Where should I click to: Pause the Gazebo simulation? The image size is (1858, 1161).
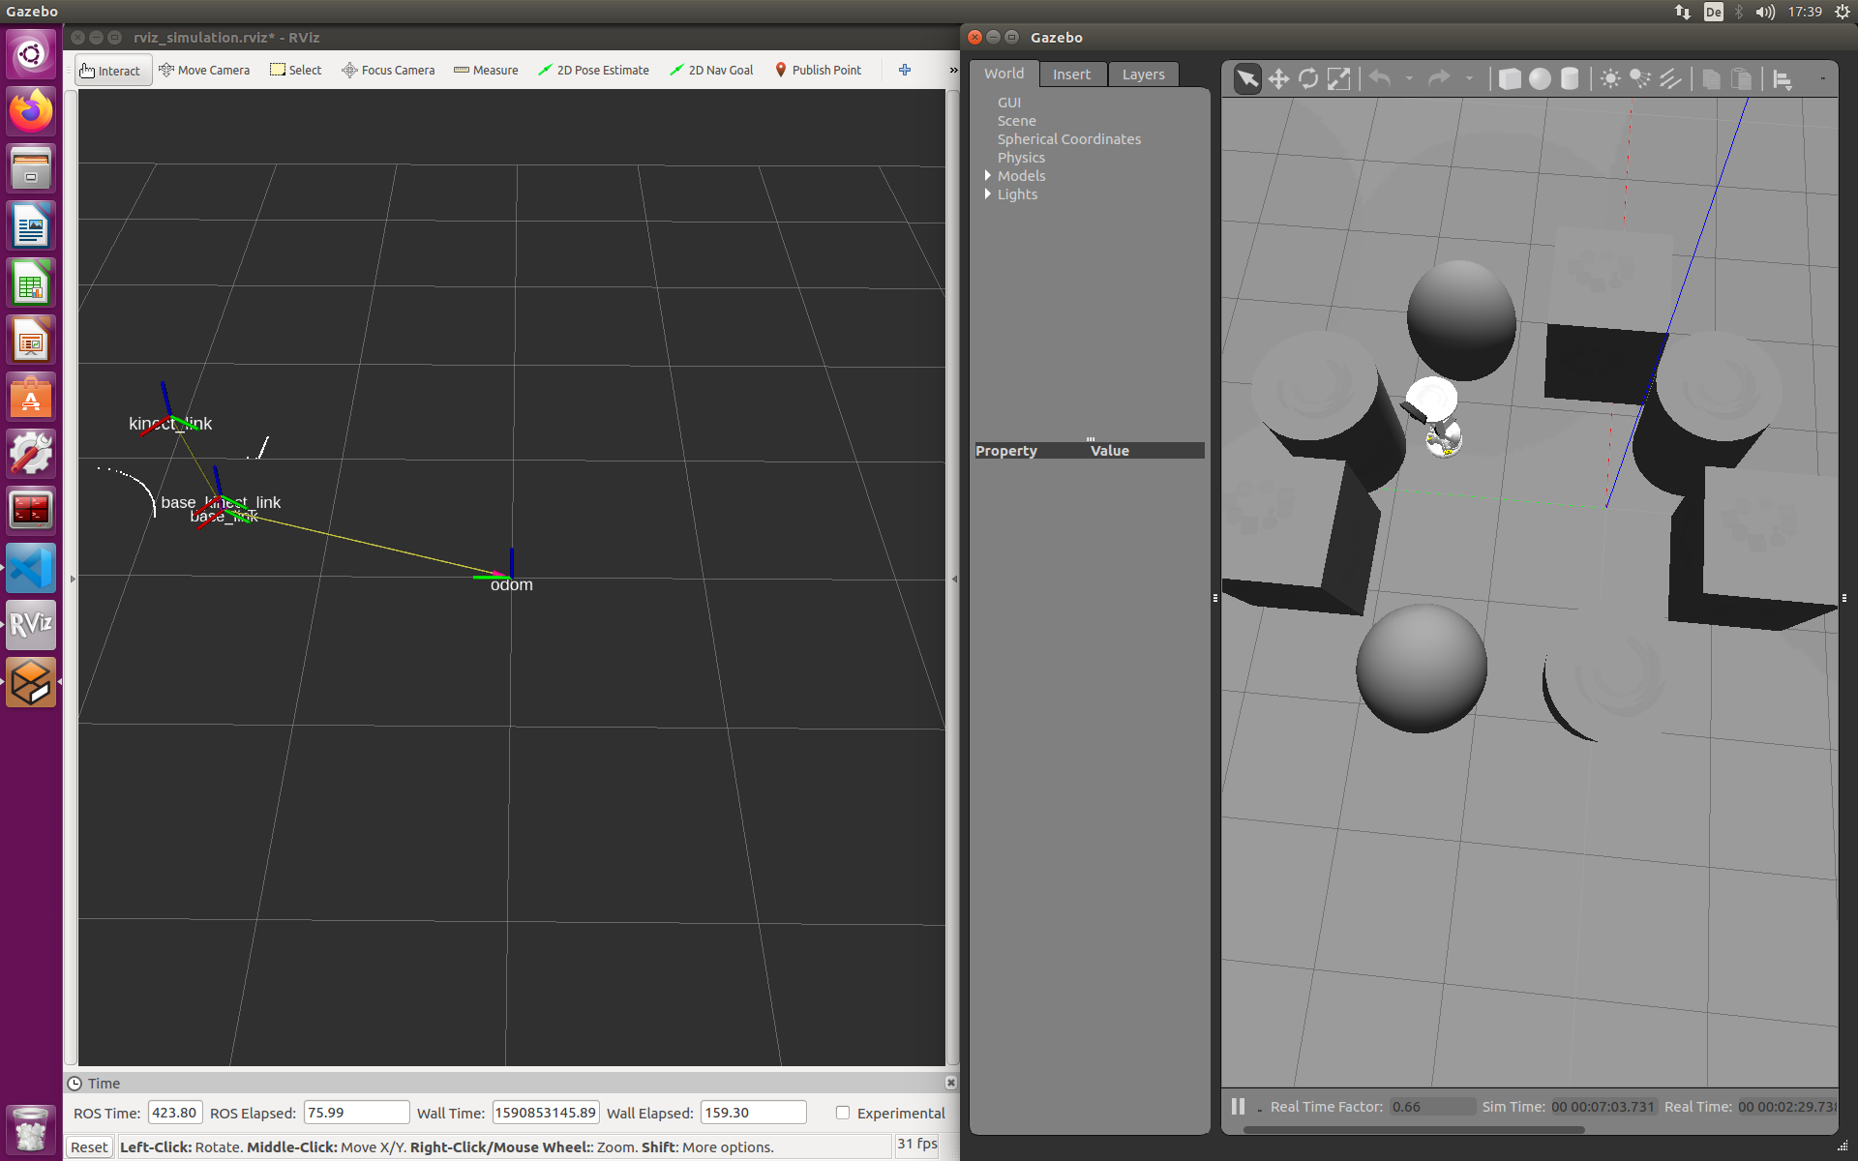(x=1238, y=1106)
